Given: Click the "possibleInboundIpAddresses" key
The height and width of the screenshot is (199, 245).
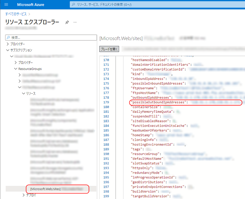Looking at the screenshot, I should pos(158,83).
